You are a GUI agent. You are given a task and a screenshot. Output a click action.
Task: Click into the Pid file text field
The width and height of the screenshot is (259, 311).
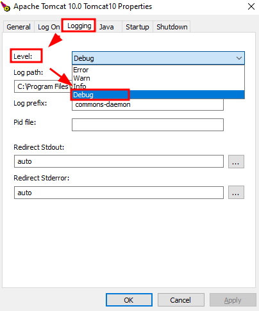(147, 125)
